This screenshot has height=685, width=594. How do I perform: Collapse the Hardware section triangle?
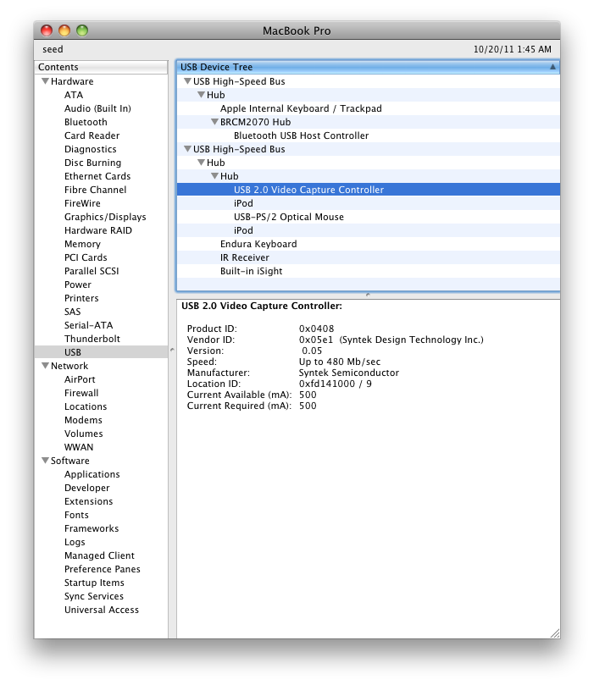click(45, 82)
